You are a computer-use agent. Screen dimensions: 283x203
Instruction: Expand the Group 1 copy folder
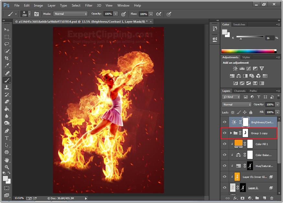point(231,133)
